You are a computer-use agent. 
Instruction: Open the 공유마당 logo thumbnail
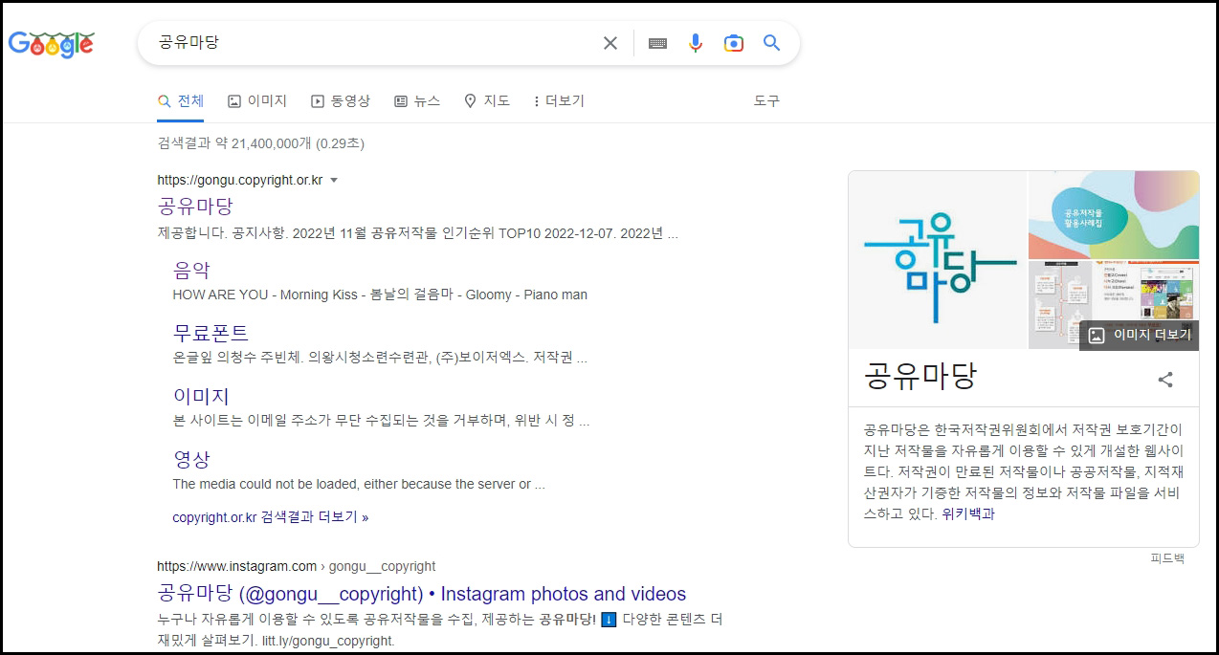[938, 260]
